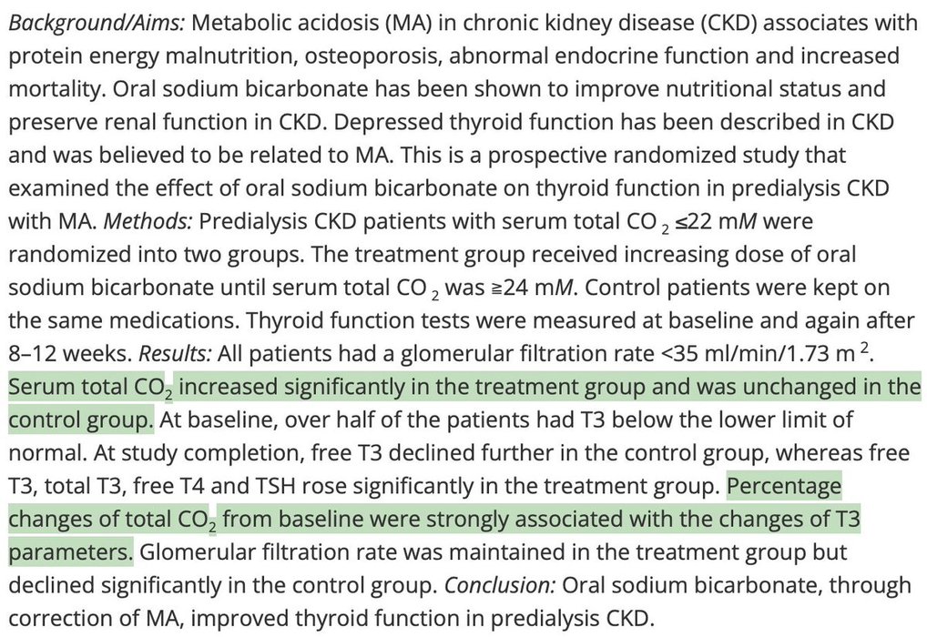The height and width of the screenshot is (637, 927).
Task: Click highlighted text "parameters." ending second highlight
Action: coord(71,552)
